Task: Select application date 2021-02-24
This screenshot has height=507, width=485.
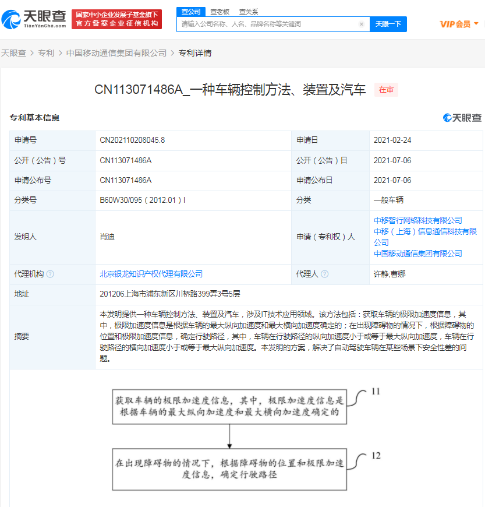Action: pos(392,140)
